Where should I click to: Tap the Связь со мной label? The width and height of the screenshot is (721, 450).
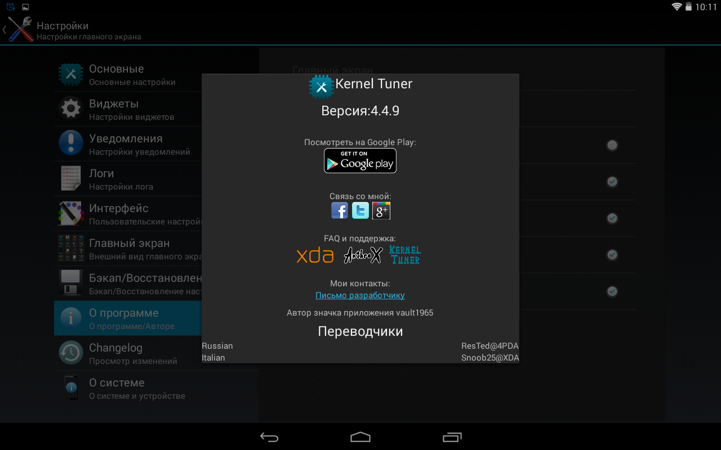[360, 196]
